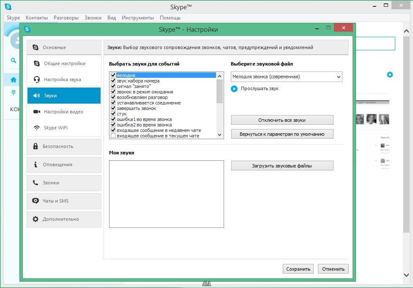Click the search magnifier icon in the main Skype window
This screenshot has height=288, width=413.
14,60
